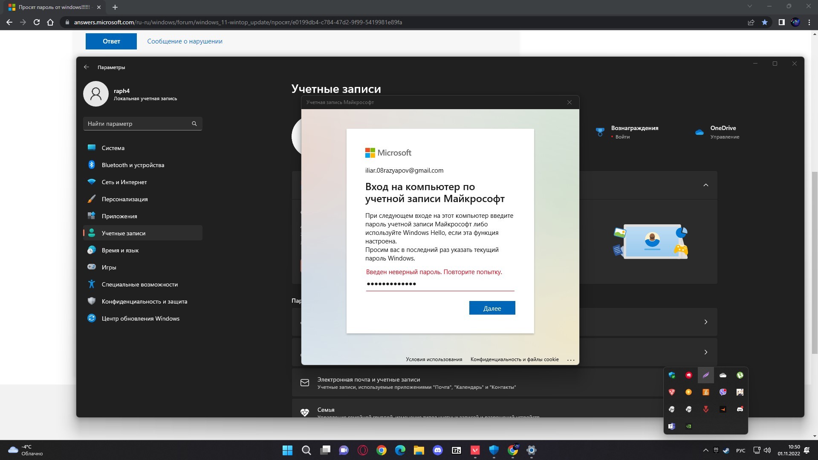Viewport: 818px width, 460px height.
Task: Open the Microsoft Teams tray icon
Action: coord(672,426)
